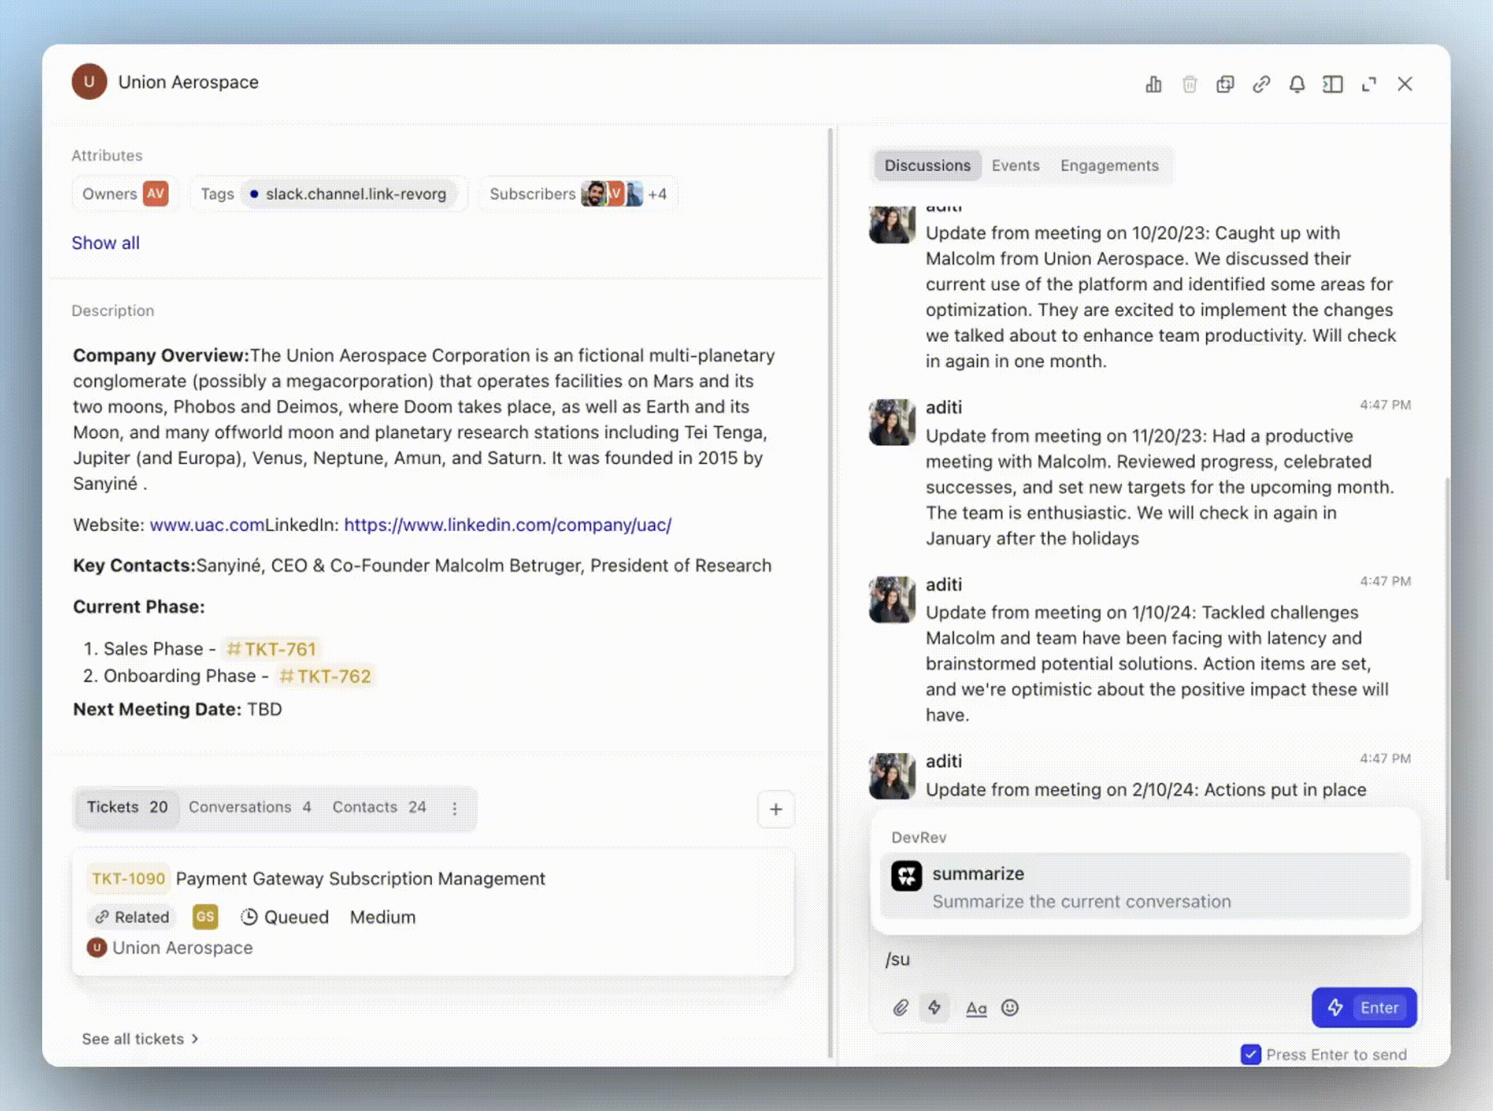Click the blue Enter send button
The width and height of the screenshot is (1493, 1111).
[x=1364, y=1008]
